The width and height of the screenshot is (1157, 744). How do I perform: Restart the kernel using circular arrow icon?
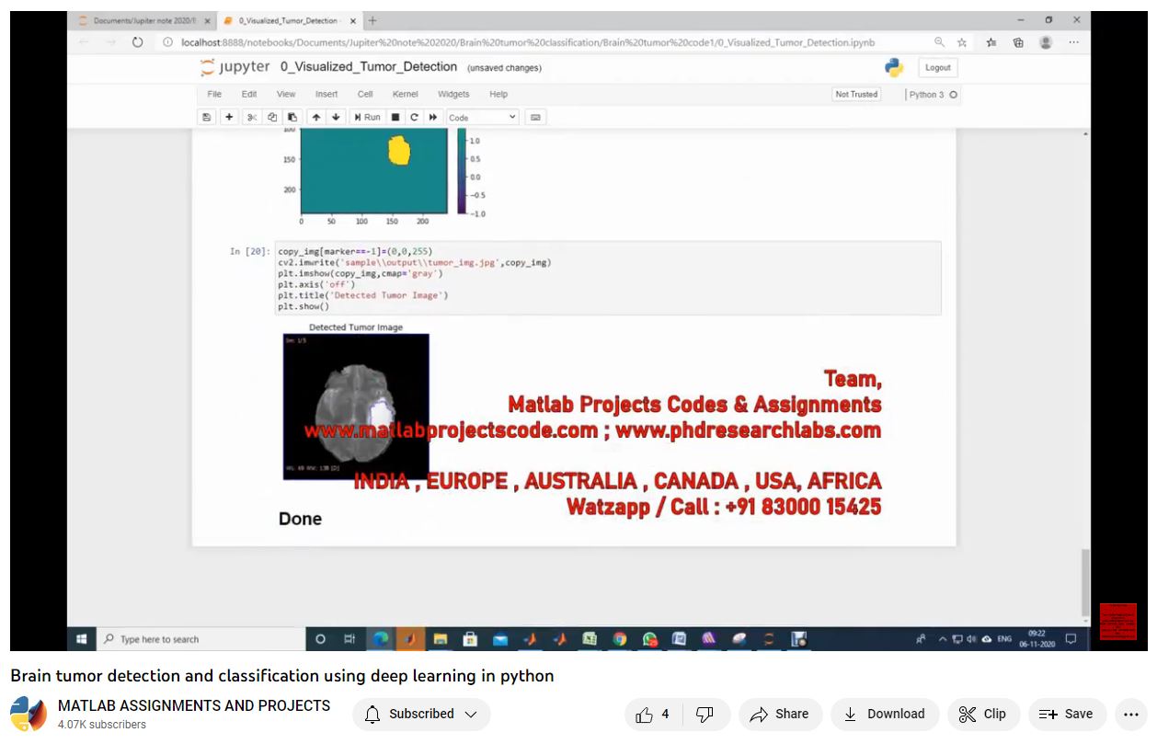coord(414,118)
